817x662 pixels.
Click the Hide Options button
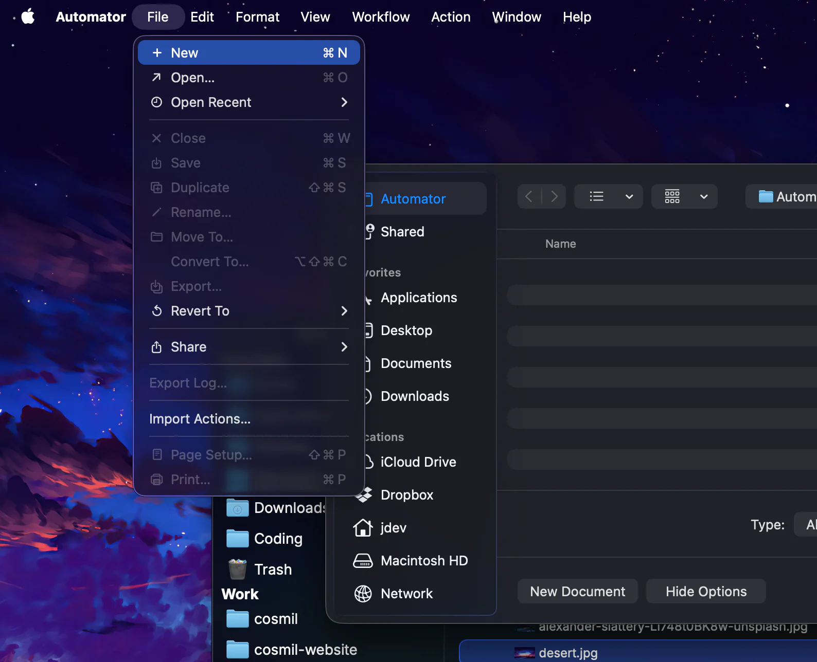[x=706, y=591]
